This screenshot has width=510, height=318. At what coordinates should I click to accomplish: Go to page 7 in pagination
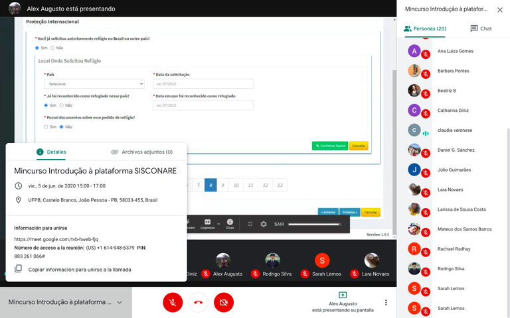click(199, 185)
